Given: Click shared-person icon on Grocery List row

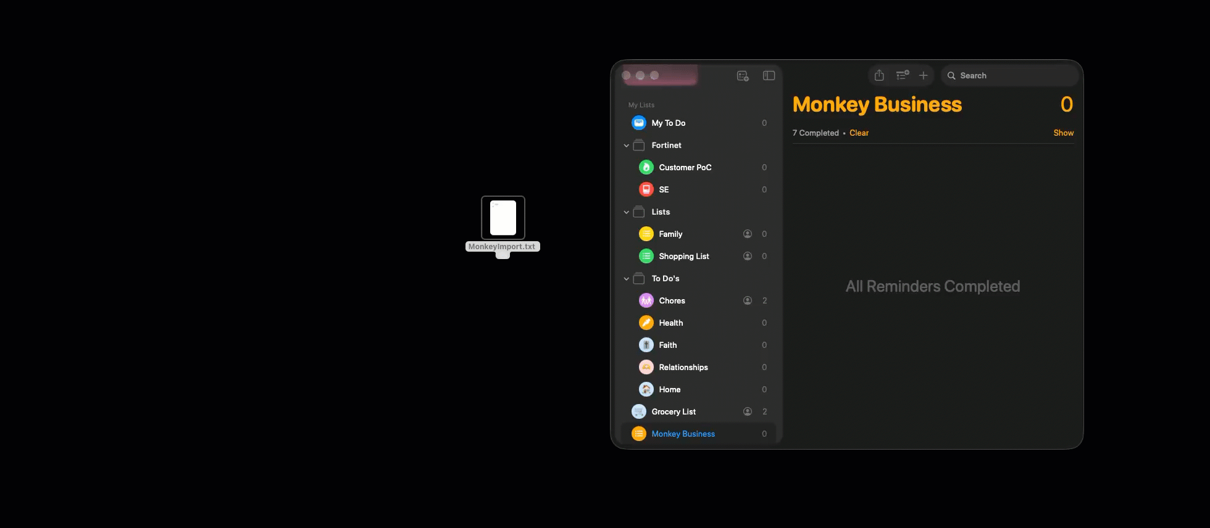Looking at the screenshot, I should click(x=748, y=411).
